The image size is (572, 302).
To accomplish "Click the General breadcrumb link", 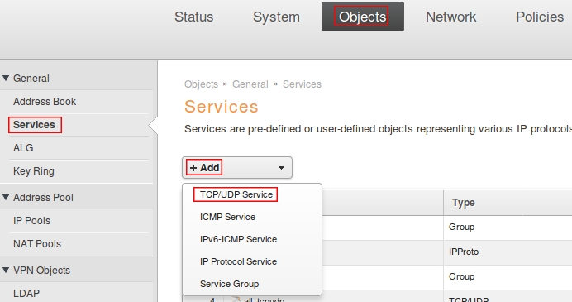I will click(250, 84).
